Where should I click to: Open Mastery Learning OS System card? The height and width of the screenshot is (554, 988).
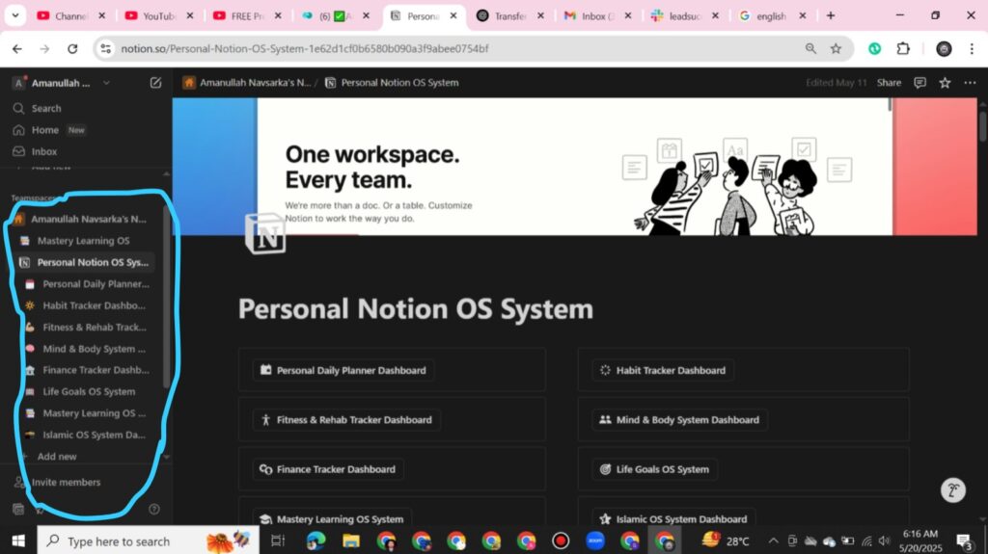tap(332, 518)
